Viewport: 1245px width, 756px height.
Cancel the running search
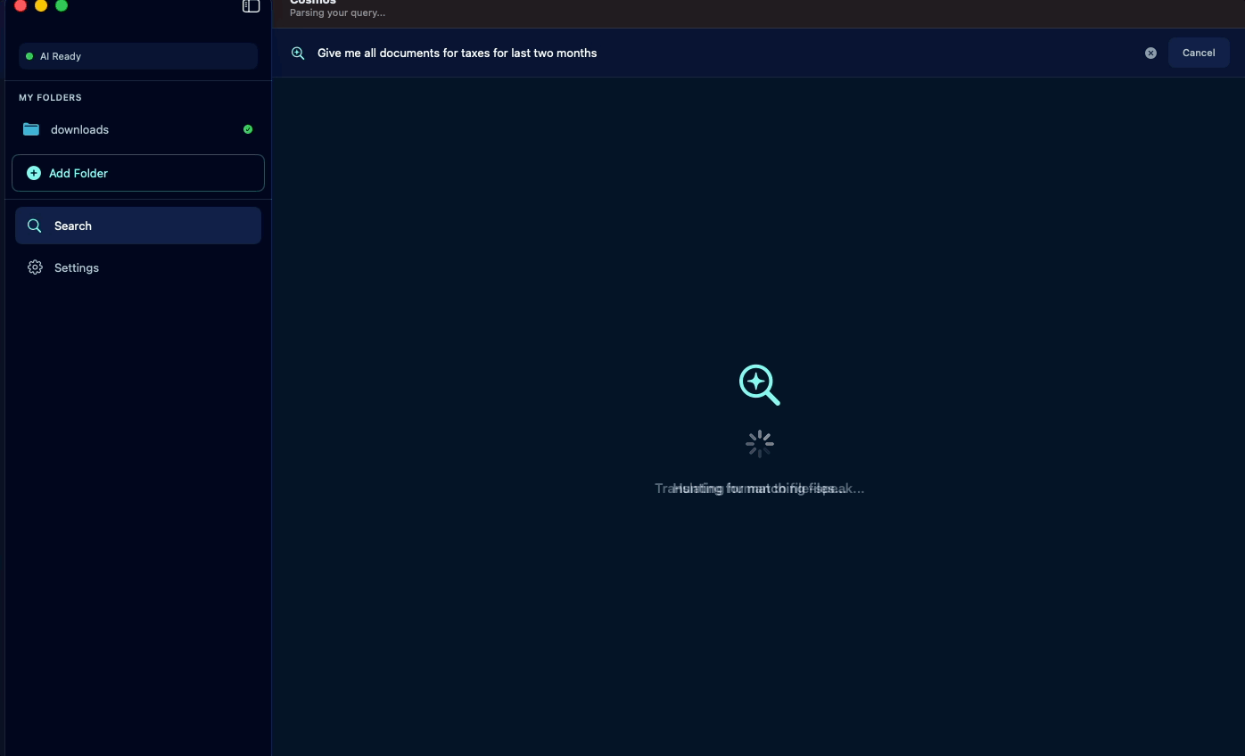(x=1198, y=52)
